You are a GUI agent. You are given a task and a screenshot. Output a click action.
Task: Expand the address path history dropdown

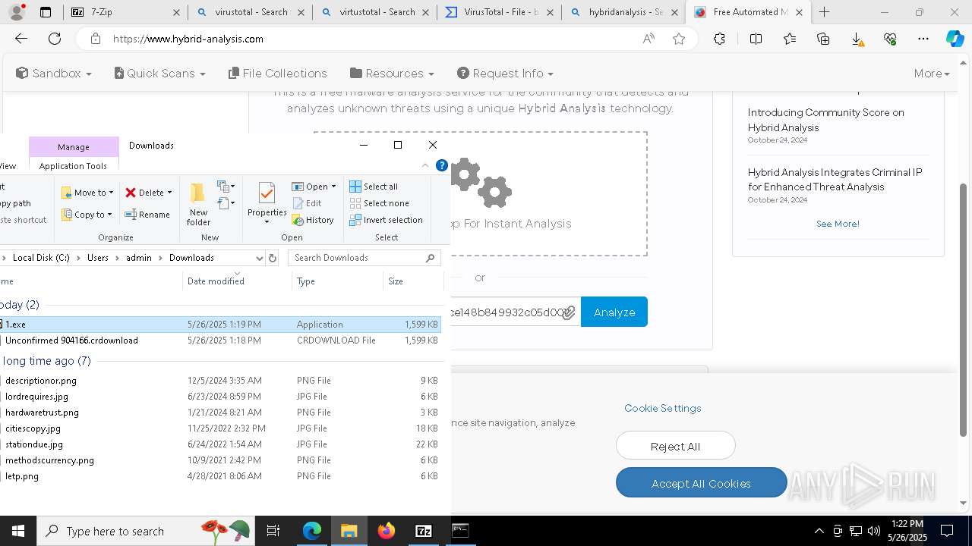(260, 258)
